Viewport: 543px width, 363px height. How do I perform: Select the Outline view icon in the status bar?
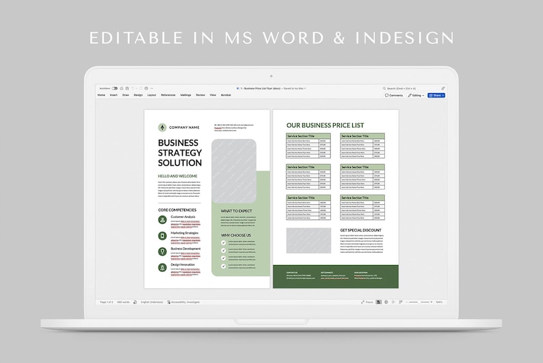pos(393,302)
